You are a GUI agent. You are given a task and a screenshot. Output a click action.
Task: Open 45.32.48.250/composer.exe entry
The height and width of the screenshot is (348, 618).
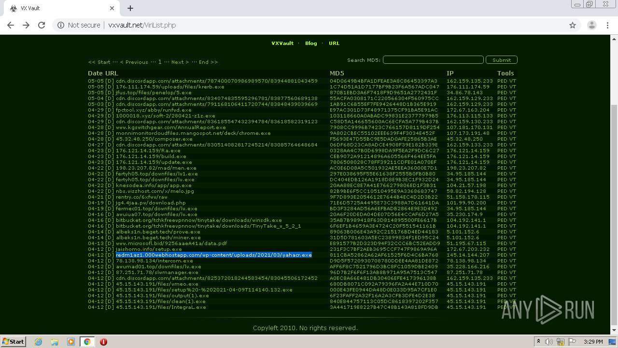[154, 139]
